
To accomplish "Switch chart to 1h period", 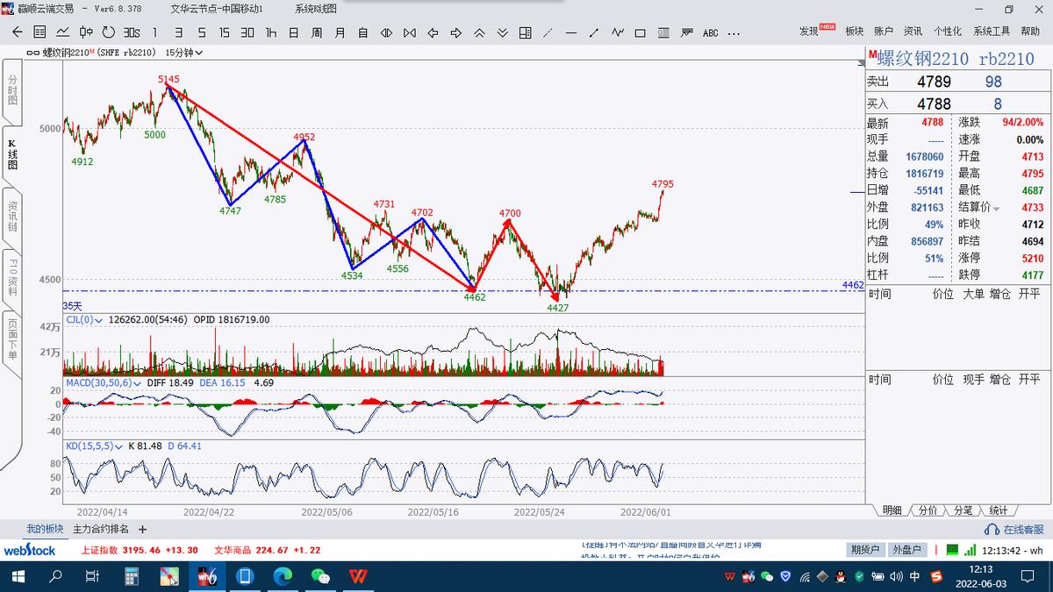I will (x=271, y=32).
